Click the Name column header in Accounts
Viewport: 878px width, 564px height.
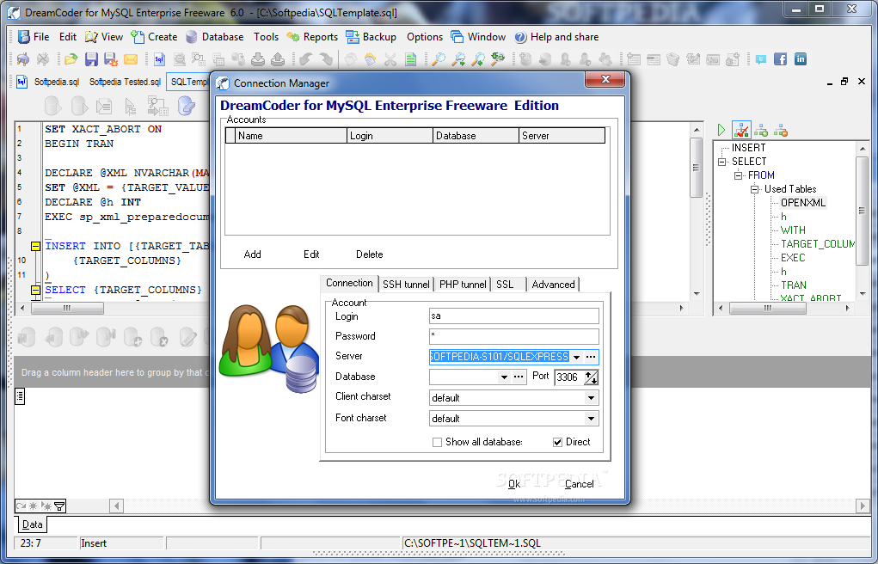(x=291, y=136)
